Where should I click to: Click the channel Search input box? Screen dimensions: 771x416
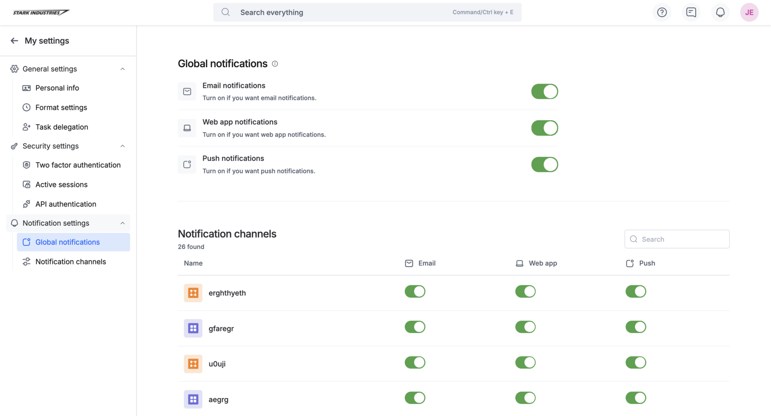(677, 239)
